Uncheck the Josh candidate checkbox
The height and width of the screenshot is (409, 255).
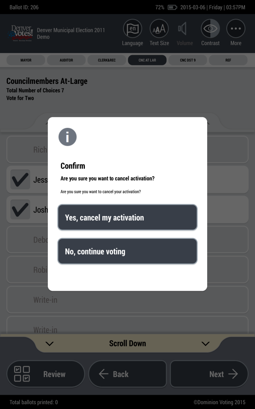20,209
